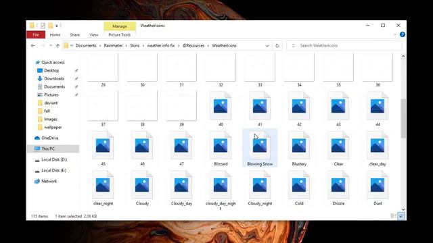
Task: Click Rainmeter in the address breadcrumb
Action: coord(113,46)
